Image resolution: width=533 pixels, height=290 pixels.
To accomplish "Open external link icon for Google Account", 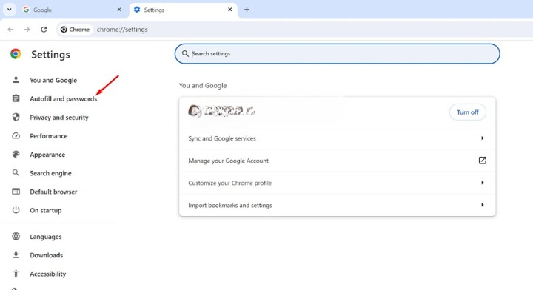I will 483,161.
